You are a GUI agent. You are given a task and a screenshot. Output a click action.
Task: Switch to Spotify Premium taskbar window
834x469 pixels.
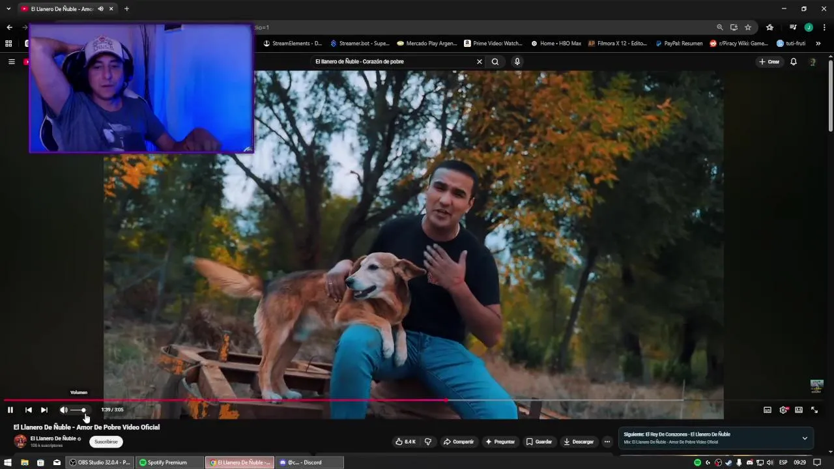tap(169, 462)
